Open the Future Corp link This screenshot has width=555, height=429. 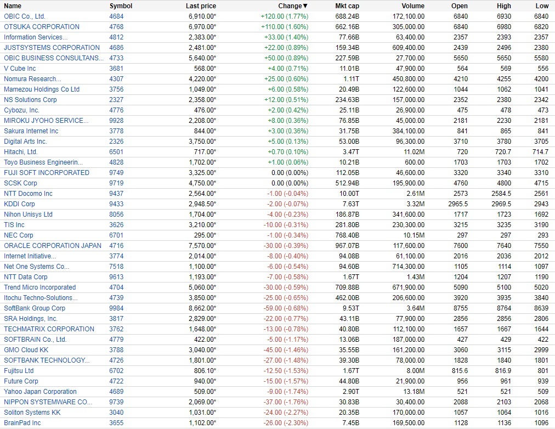tap(21, 381)
